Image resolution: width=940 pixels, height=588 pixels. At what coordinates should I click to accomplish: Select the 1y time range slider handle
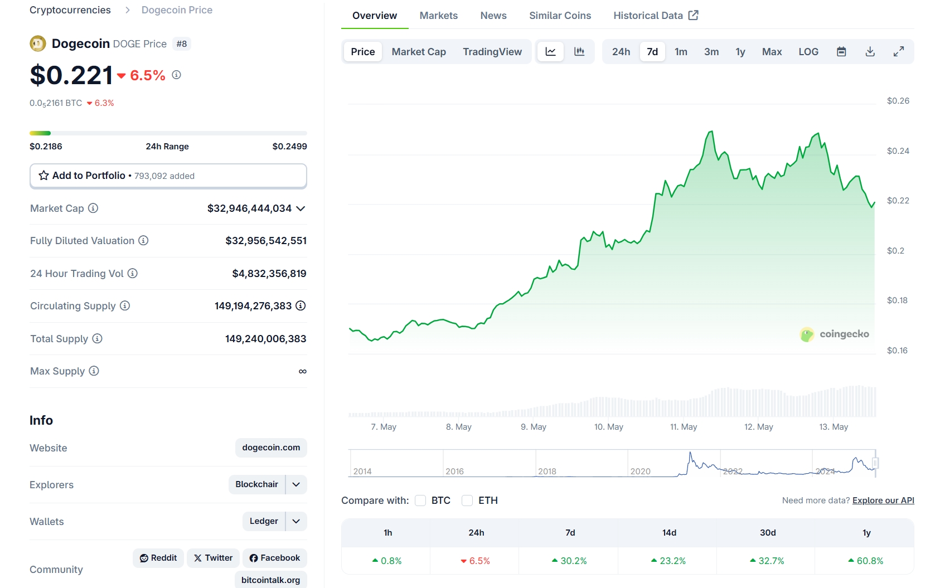740,51
